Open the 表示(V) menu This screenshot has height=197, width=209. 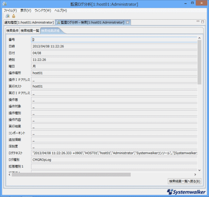click(x=26, y=10)
